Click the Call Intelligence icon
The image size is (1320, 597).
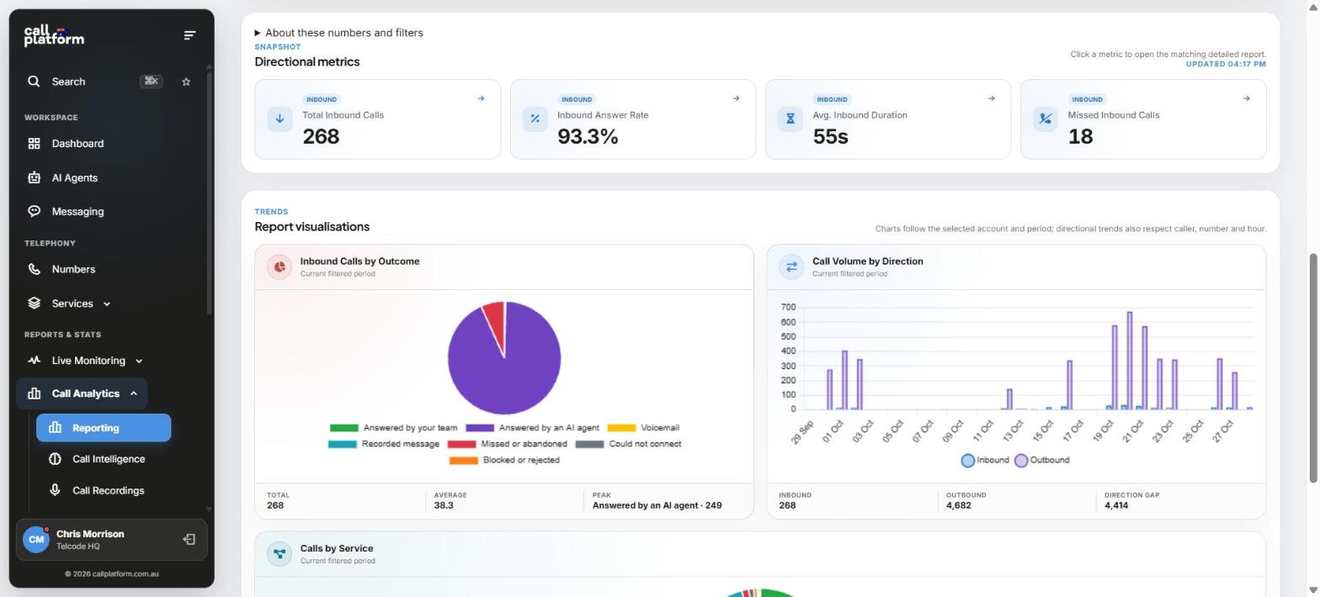56,459
